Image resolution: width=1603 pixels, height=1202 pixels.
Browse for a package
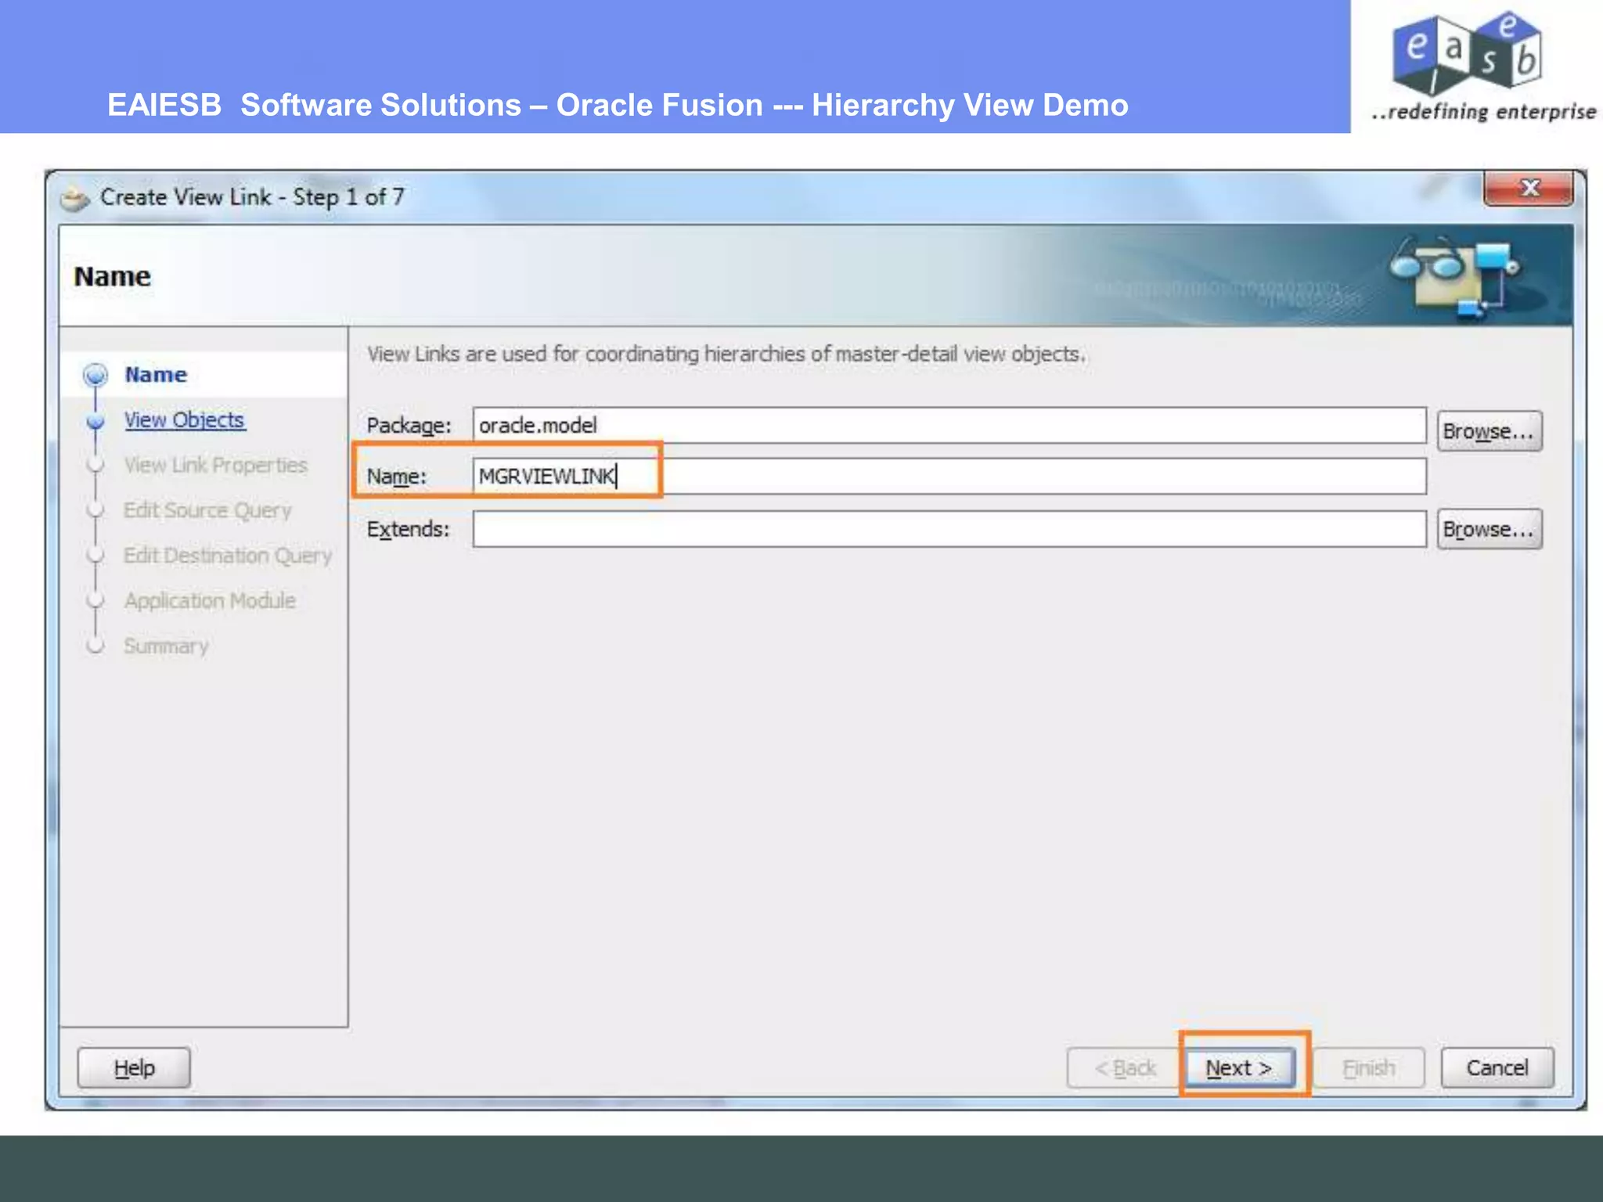1489,431
